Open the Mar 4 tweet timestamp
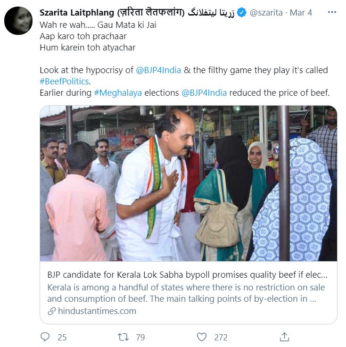 pyautogui.click(x=301, y=13)
